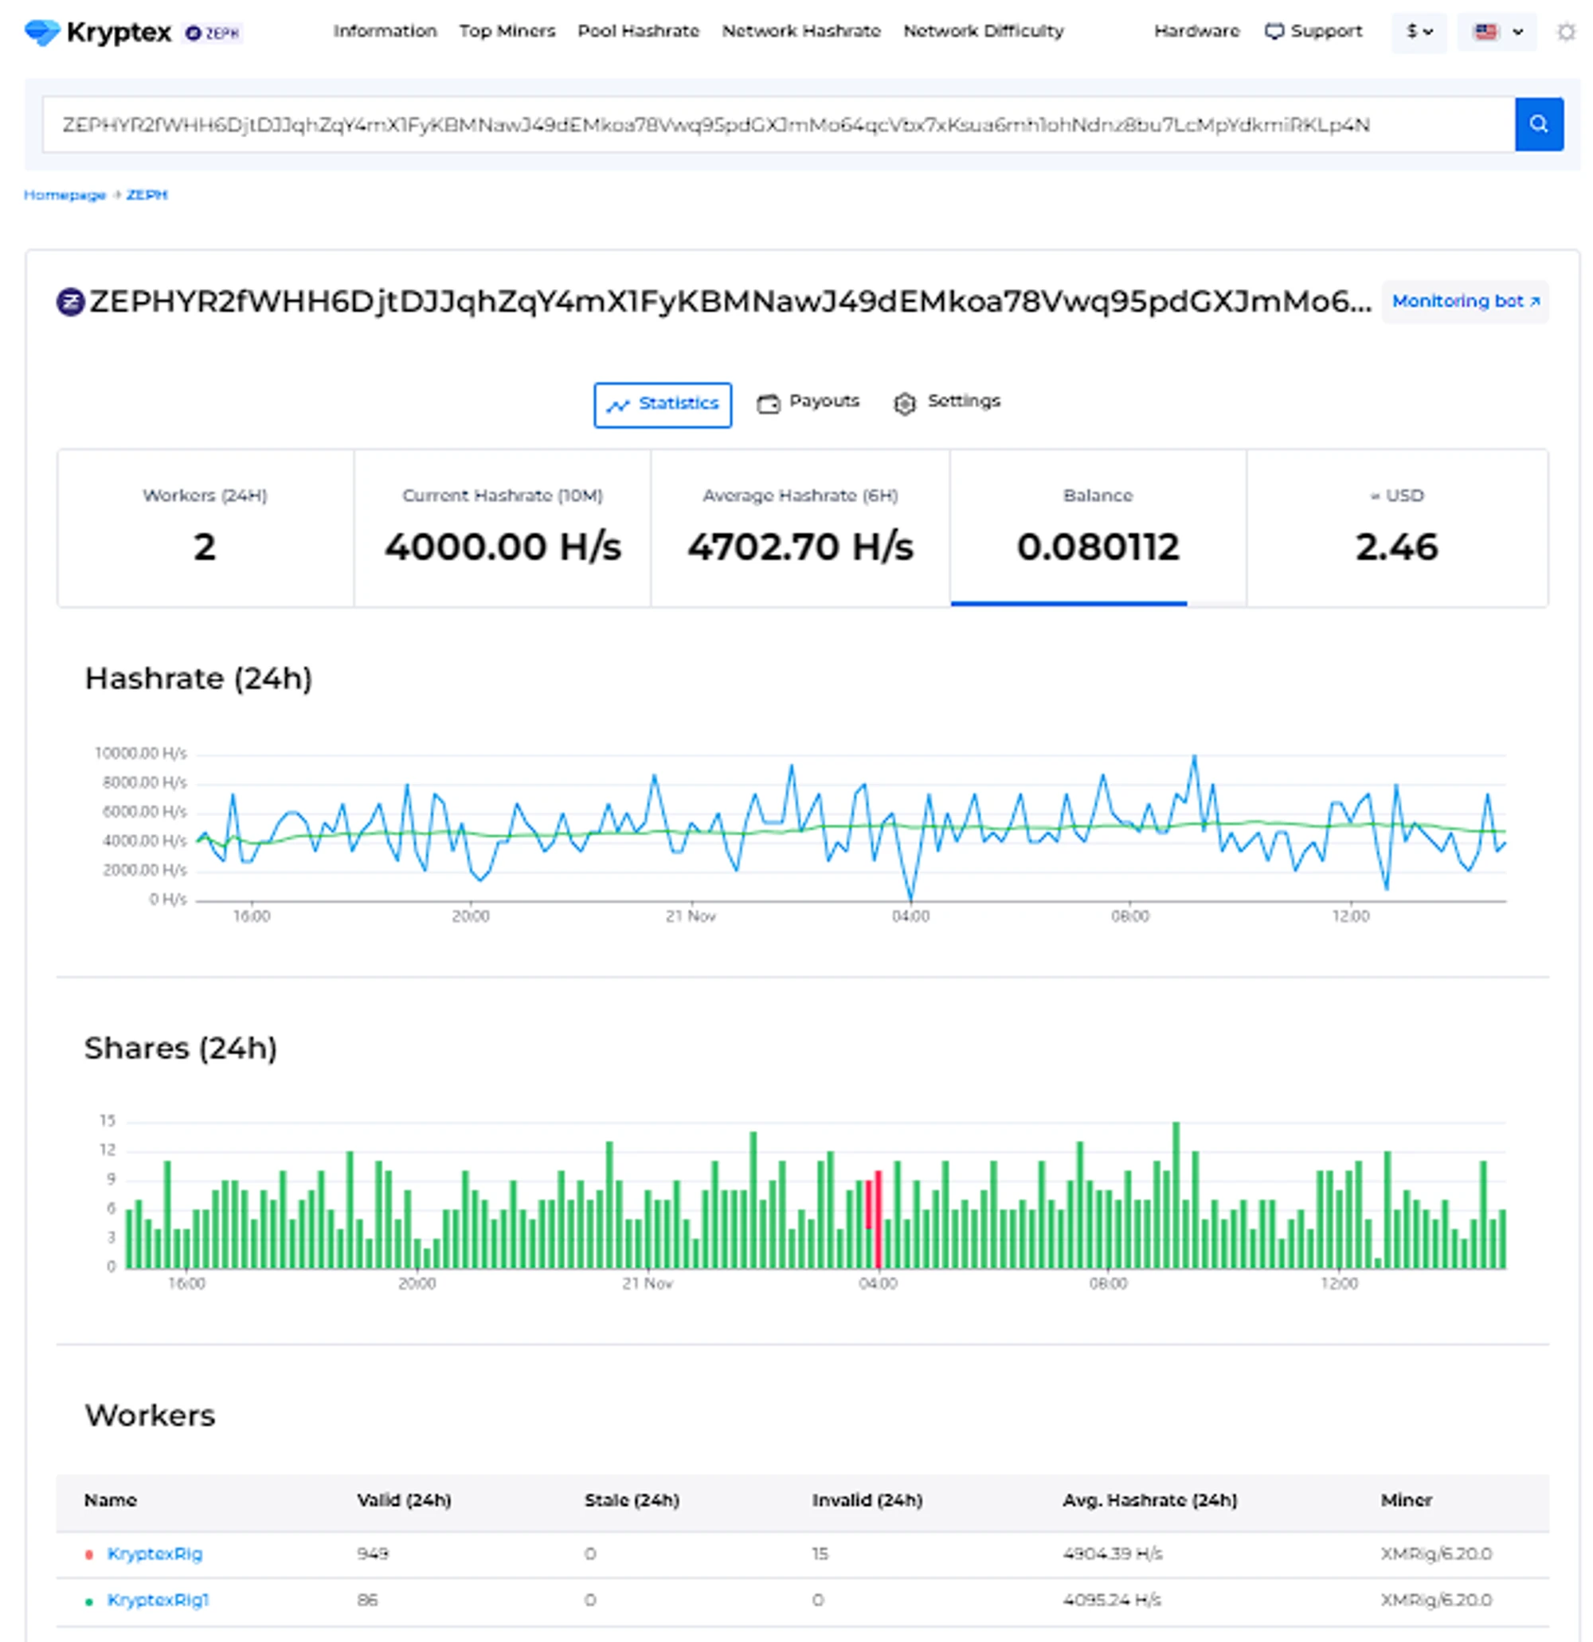
Task: Click the wallet address search field
Action: pos(777,124)
